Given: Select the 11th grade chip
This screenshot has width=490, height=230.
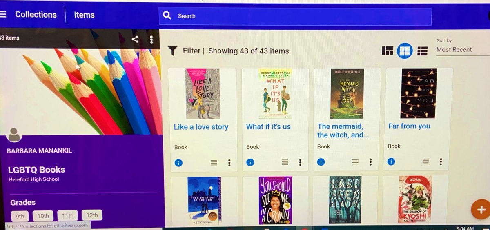Looking at the screenshot, I should click(68, 215).
